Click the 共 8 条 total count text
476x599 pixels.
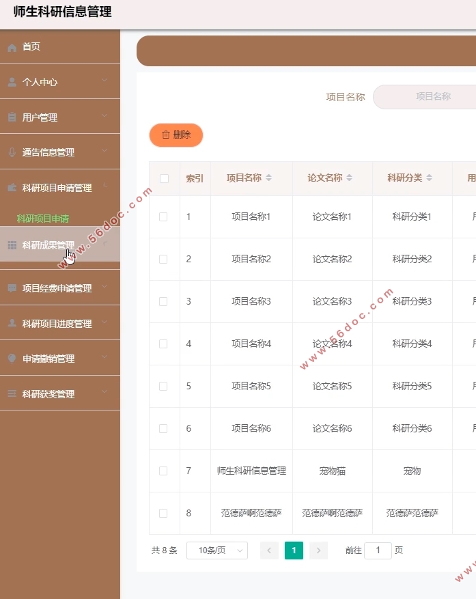(165, 551)
